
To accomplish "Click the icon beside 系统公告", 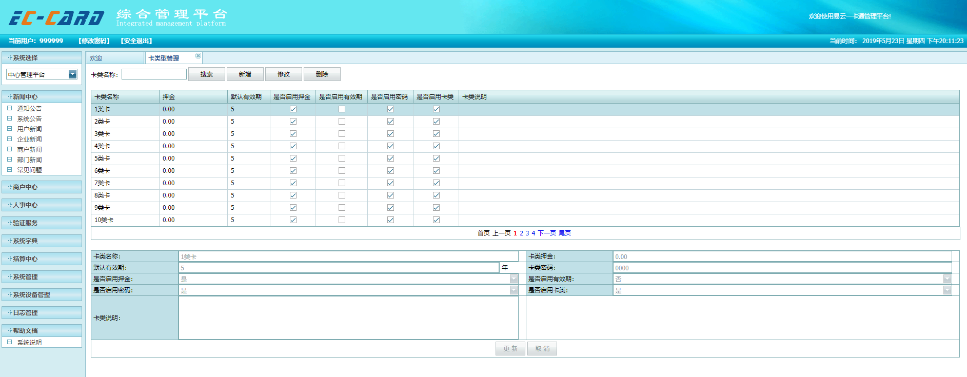I will click(9, 118).
